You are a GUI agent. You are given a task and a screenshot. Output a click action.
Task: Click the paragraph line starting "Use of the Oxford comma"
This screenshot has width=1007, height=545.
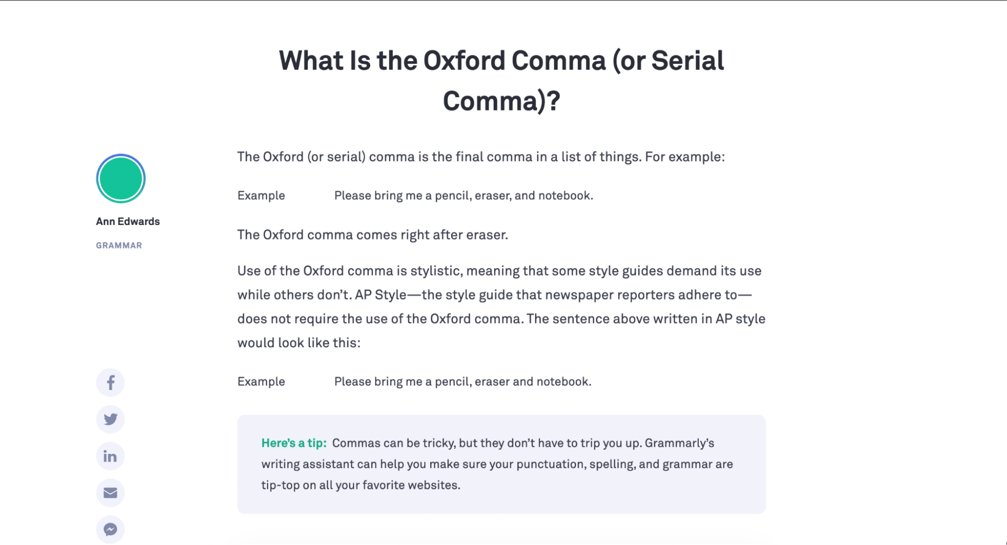coord(499,271)
